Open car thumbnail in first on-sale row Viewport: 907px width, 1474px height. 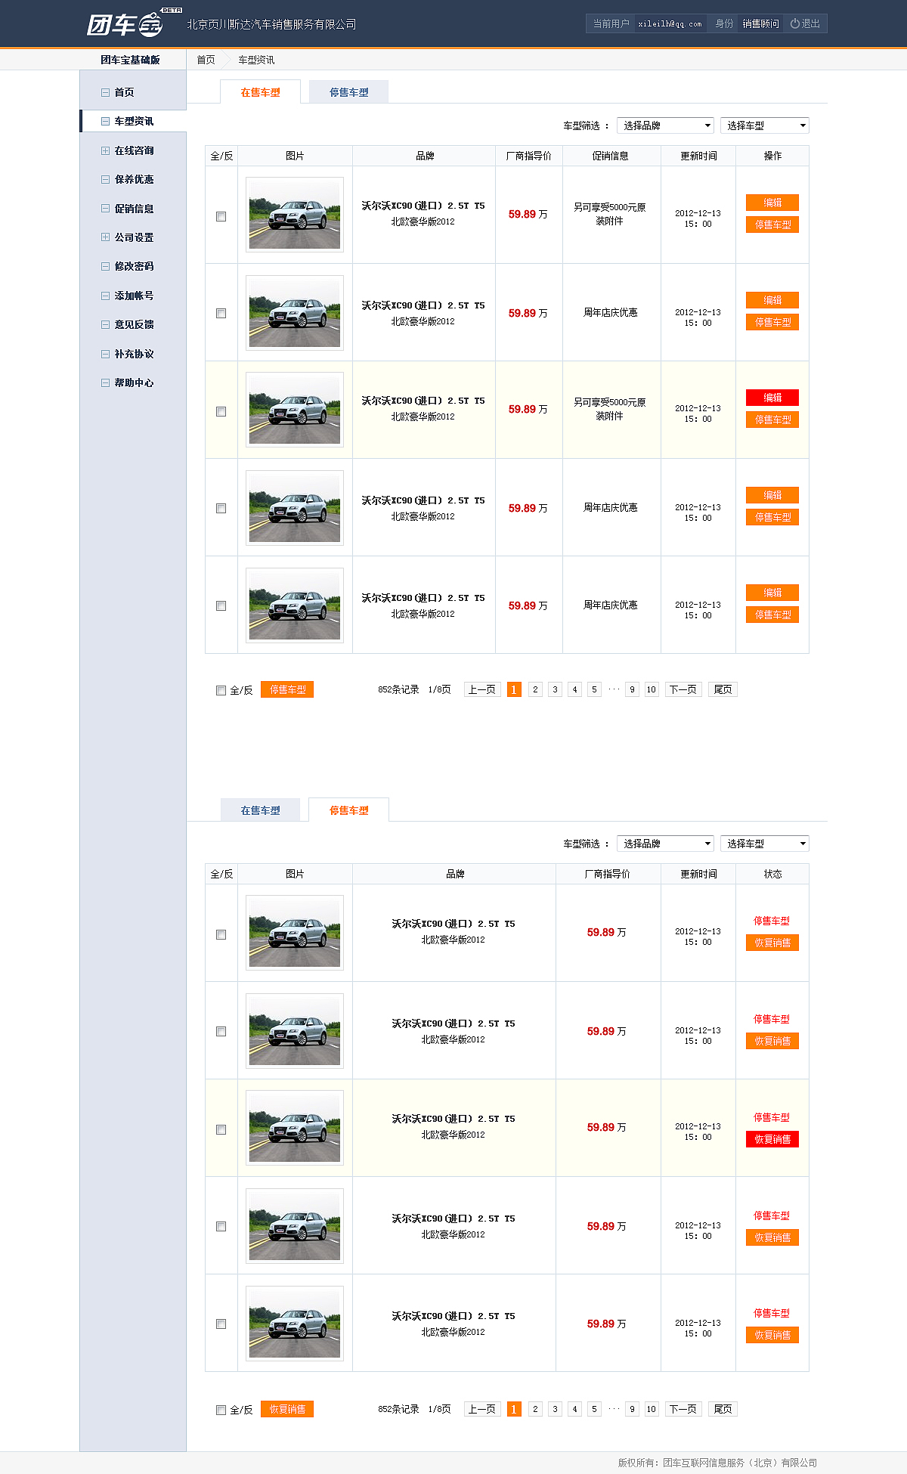(x=295, y=215)
